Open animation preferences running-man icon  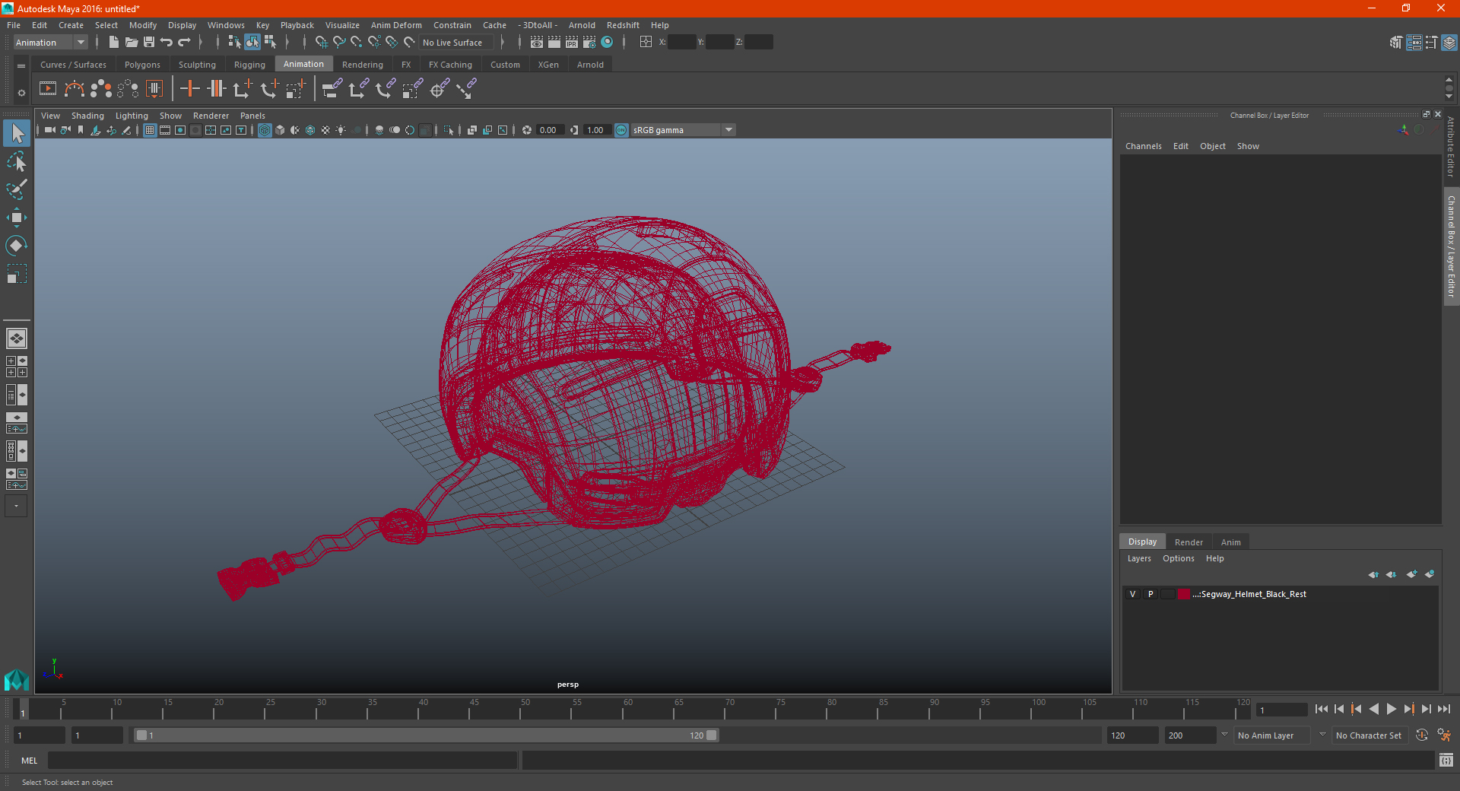[1444, 735]
